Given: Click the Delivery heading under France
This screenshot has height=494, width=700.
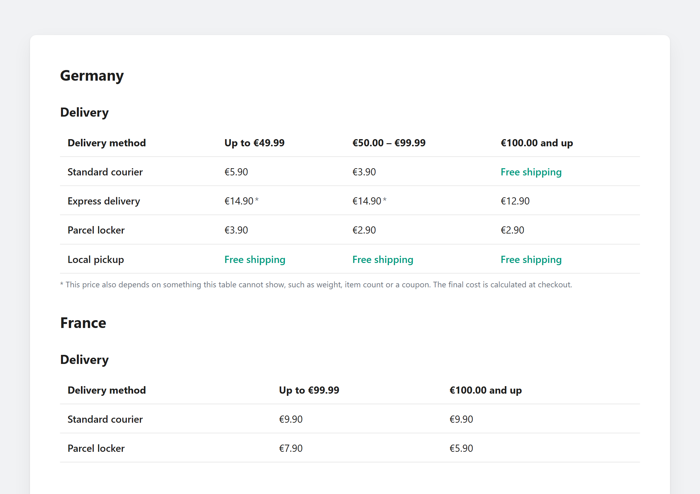Looking at the screenshot, I should (84, 360).
